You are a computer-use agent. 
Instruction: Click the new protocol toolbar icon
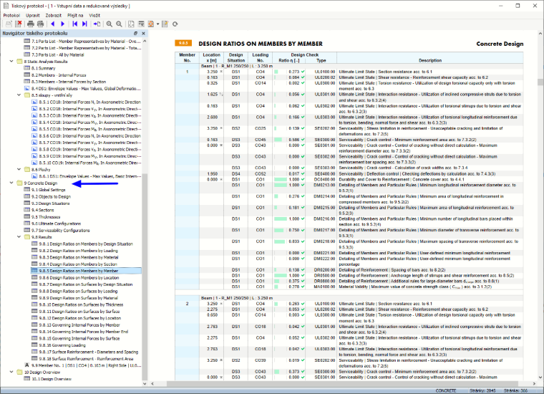pyautogui.click(x=9, y=24)
